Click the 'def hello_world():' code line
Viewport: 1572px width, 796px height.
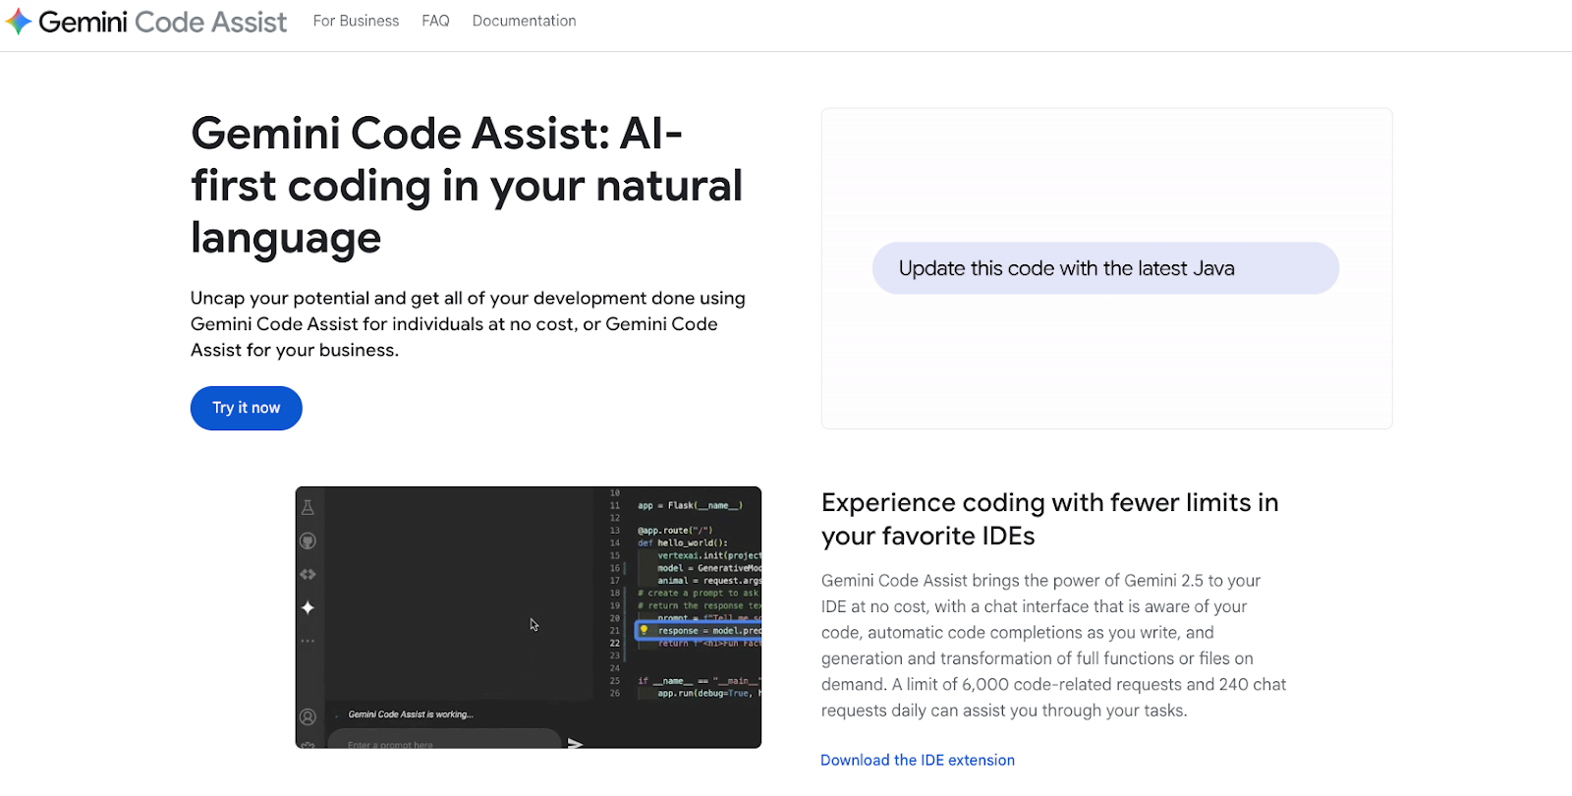[683, 542]
